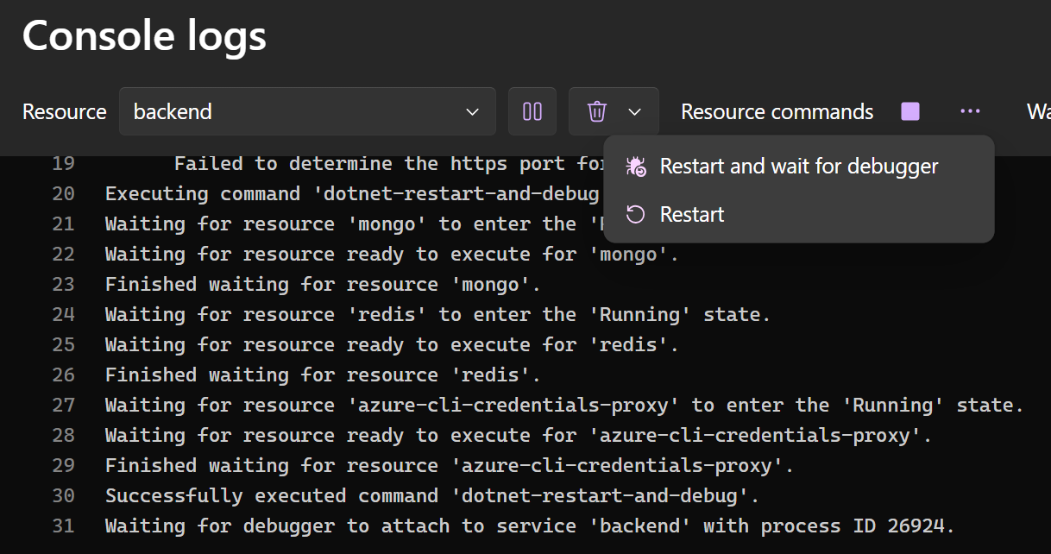Open the Resource backend dropdown

[x=307, y=111]
